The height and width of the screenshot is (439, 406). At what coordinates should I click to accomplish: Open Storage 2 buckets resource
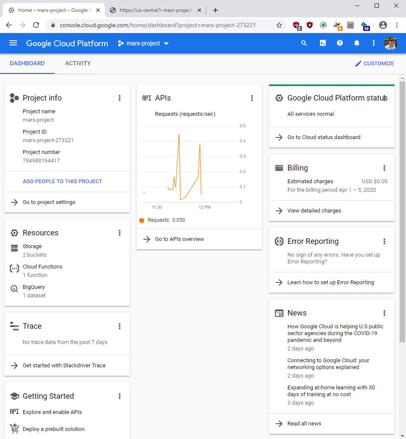[x=34, y=251]
